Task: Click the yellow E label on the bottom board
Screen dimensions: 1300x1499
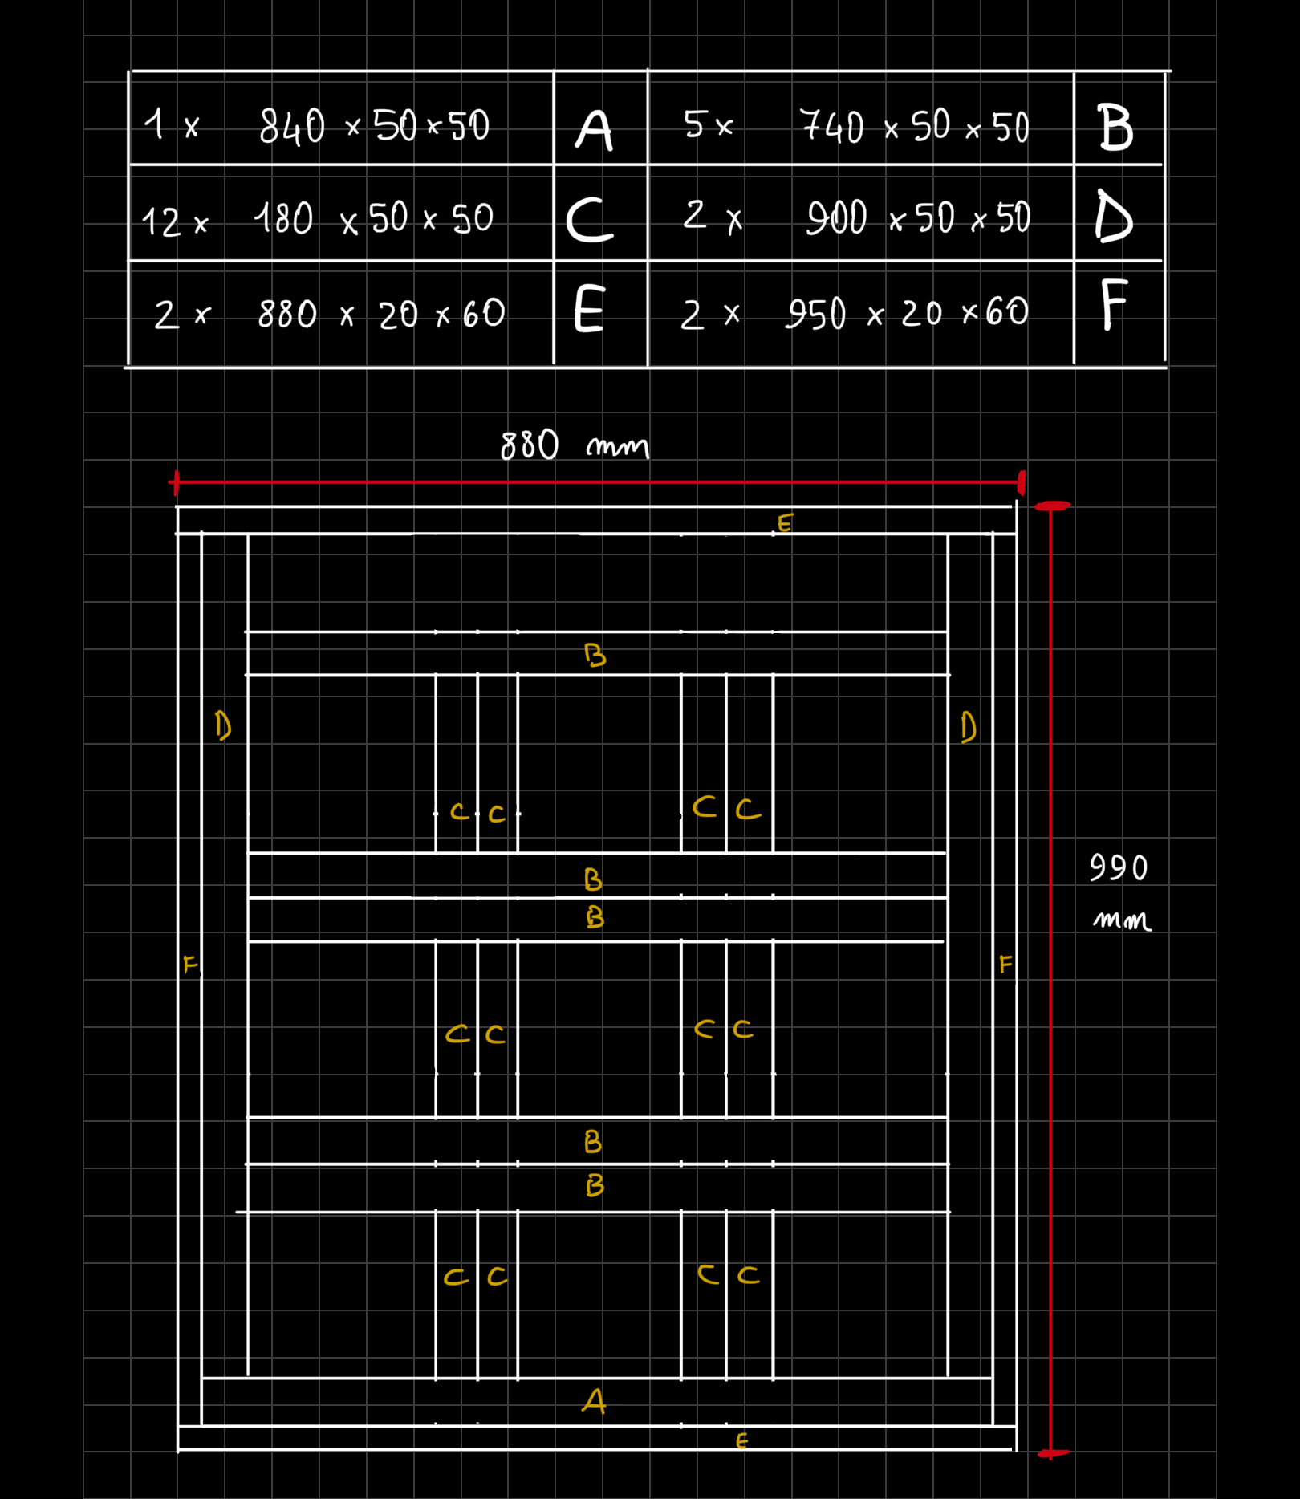Action: coord(742,1441)
